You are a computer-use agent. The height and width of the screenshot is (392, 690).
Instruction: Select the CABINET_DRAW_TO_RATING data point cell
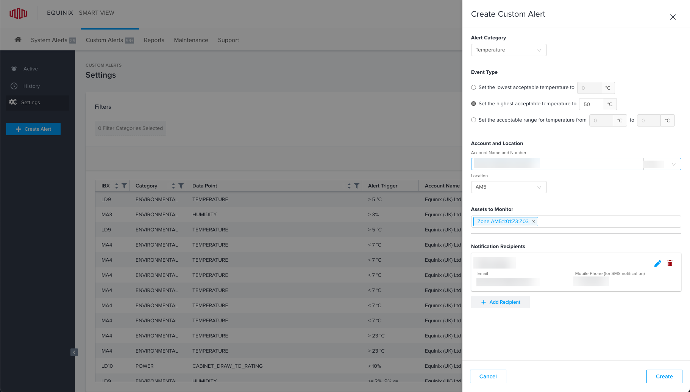click(228, 366)
